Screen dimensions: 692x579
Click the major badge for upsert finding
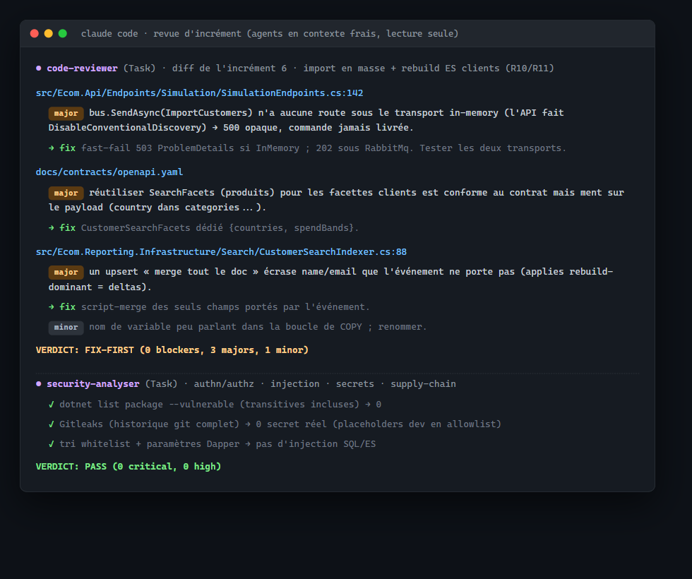point(66,273)
